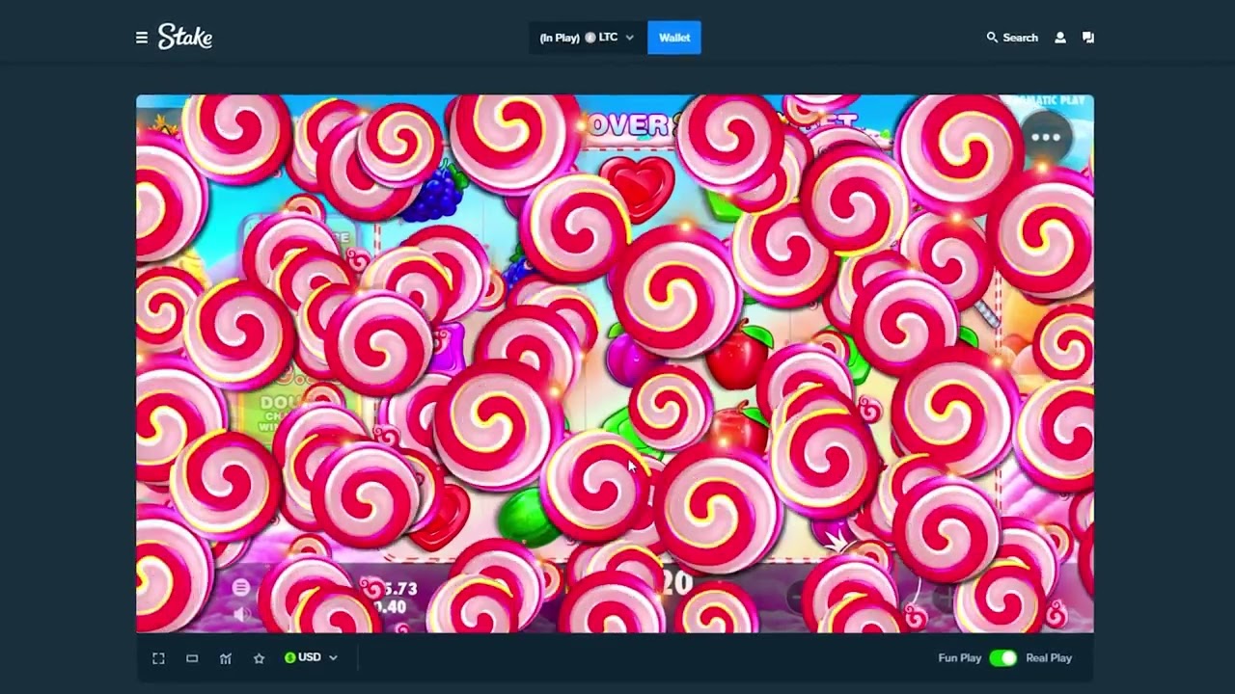
Task: Go to the Stake home logo
Action: coord(185,38)
